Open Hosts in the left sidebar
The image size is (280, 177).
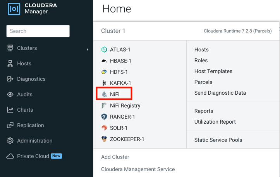click(24, 63)
